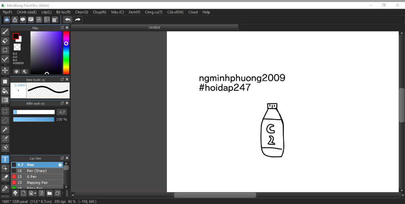Click the script brush 'S' icon
Viewport: 405px width, 204px height.
pyautogui.click(x=42, y=193)
